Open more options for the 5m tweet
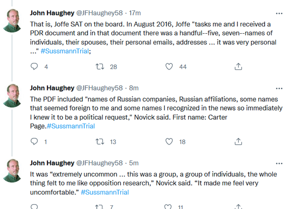This screenshot has height=209, width=289. (x=279, y=164)
